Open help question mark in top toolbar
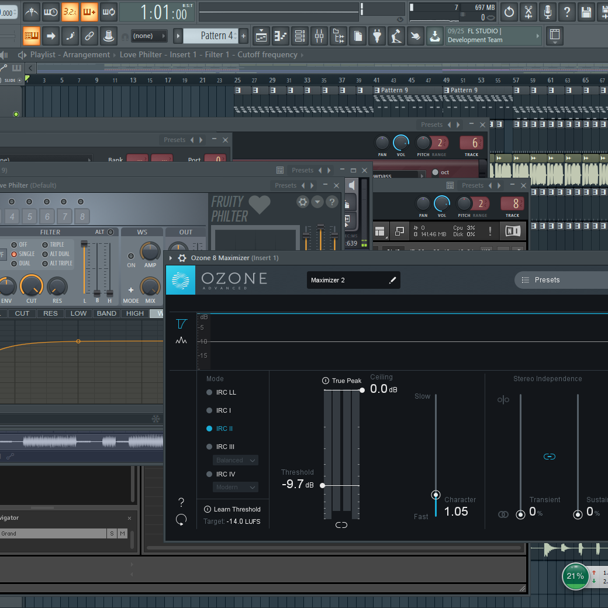Screen dimensions: 608x608 567,12
